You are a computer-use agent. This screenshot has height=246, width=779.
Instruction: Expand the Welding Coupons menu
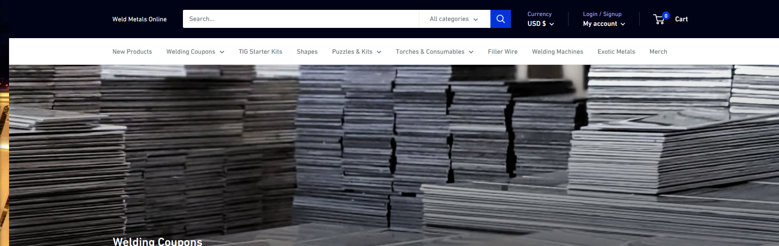pyautogui.click(x=195, y=52)
